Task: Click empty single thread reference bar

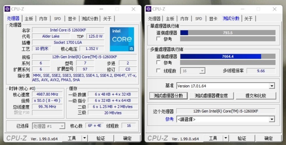Action: (x=228, y=39)
